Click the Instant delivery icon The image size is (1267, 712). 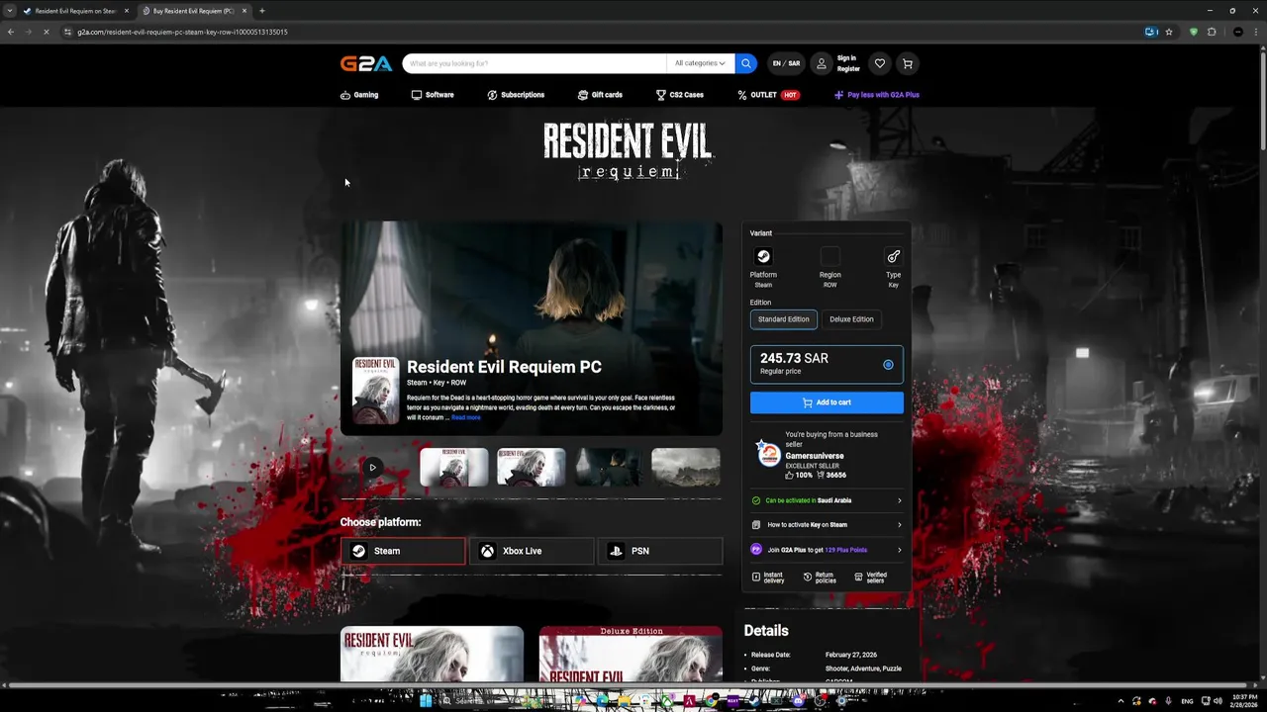click(x=756, y=577)
